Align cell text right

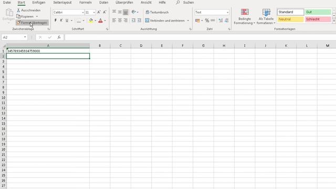click(x=125, y=20)
